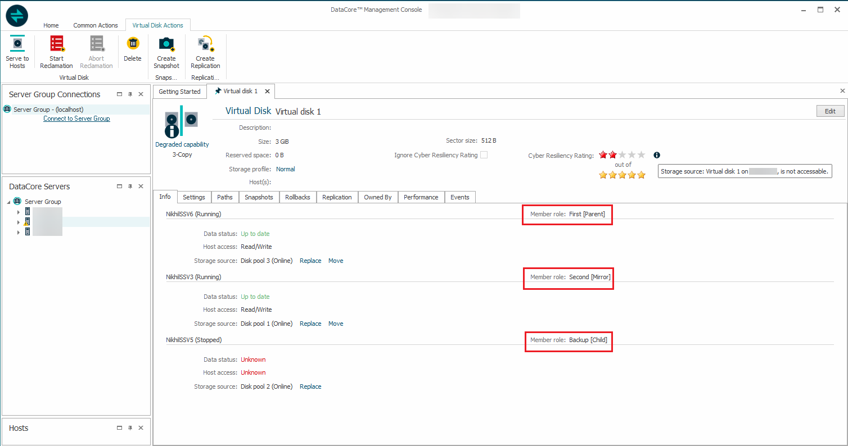Click the Server Group icon in DataCore Servers tree
The height and width of the screenshot is (446, 848).
click(x=17, y=201)
